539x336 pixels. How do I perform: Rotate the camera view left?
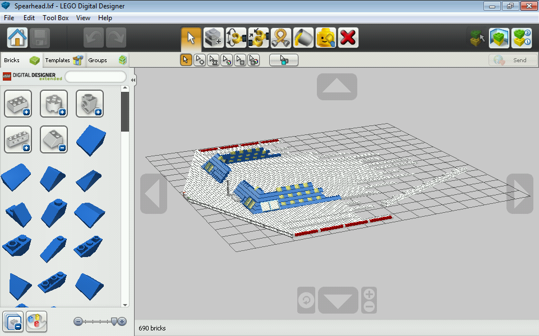pyautogui.click(x=154, y=194)
